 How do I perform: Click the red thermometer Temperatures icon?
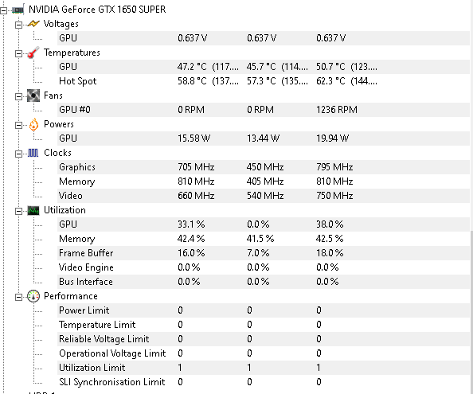tap(33, 53)
